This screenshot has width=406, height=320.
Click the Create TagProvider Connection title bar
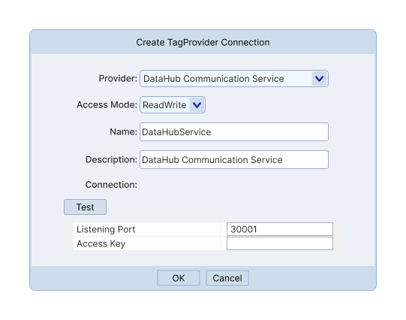coord(203,42)
